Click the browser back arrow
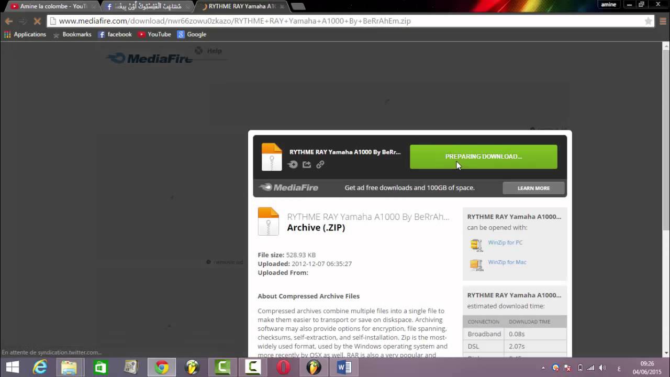 tap(9, 21)
